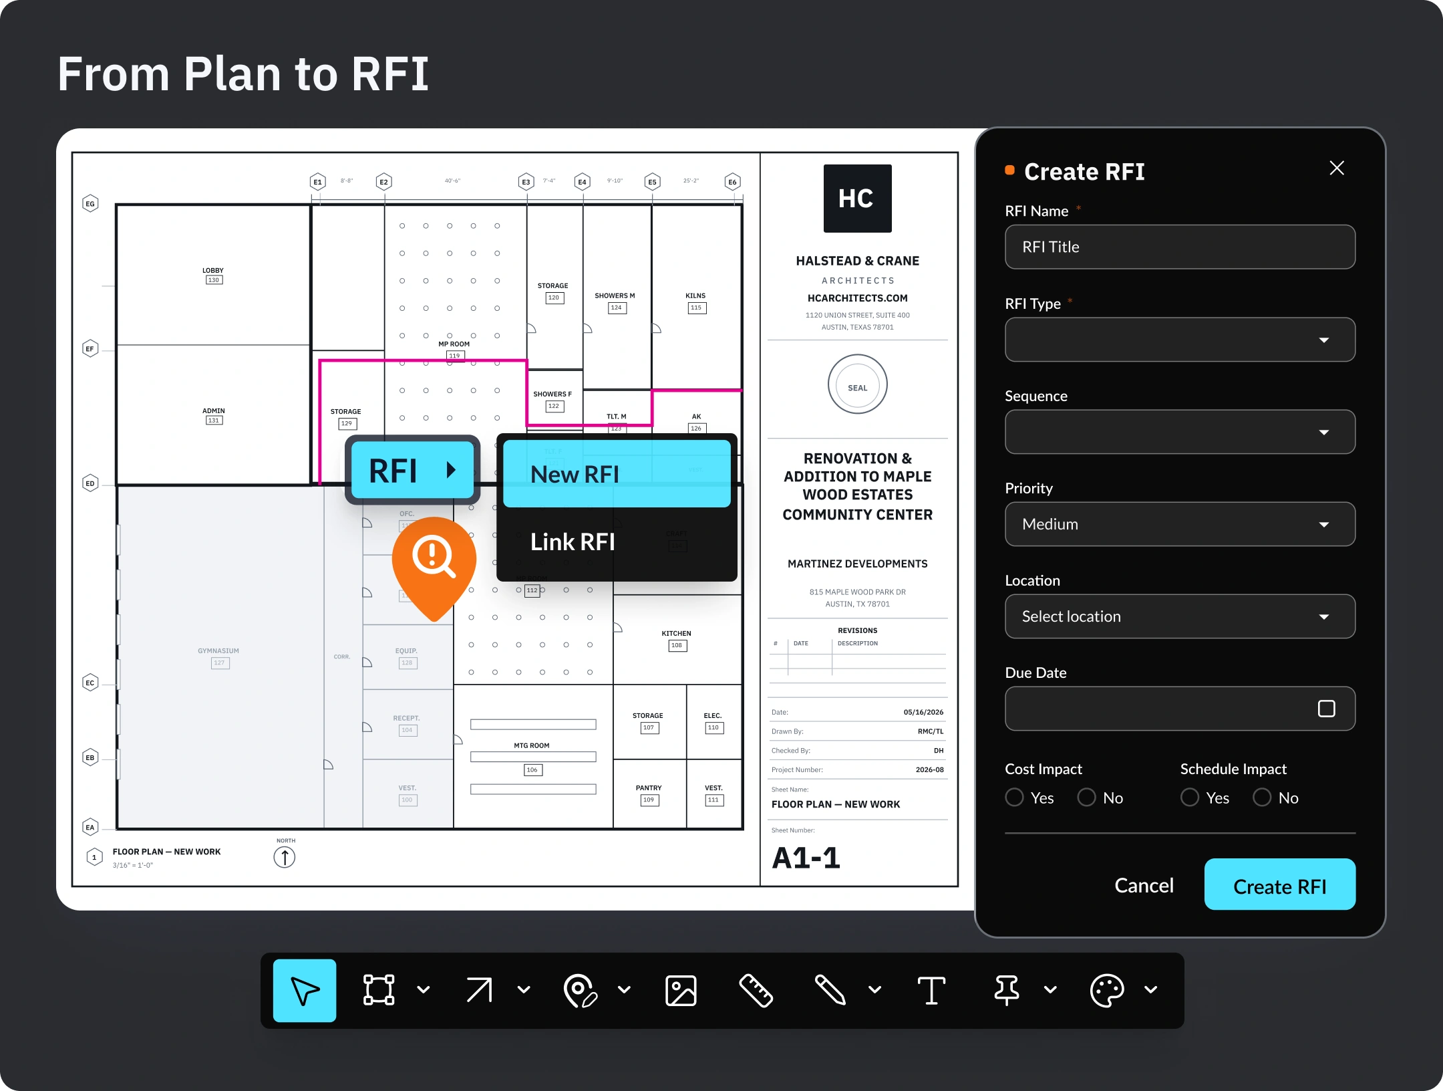Select the pushpin tool
The image size is (1443, 1091).
pos(1006,990)
